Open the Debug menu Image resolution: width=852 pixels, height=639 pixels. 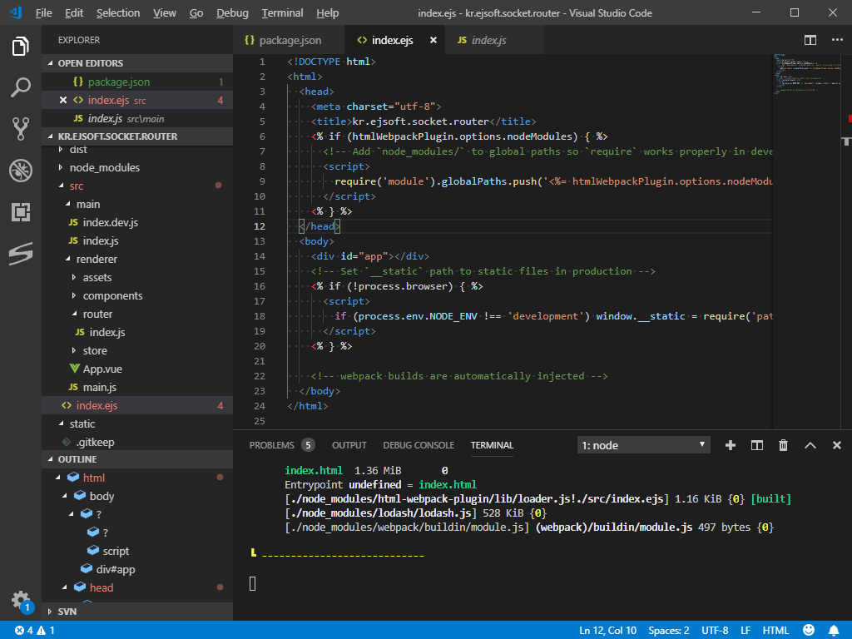coord(232,12)
